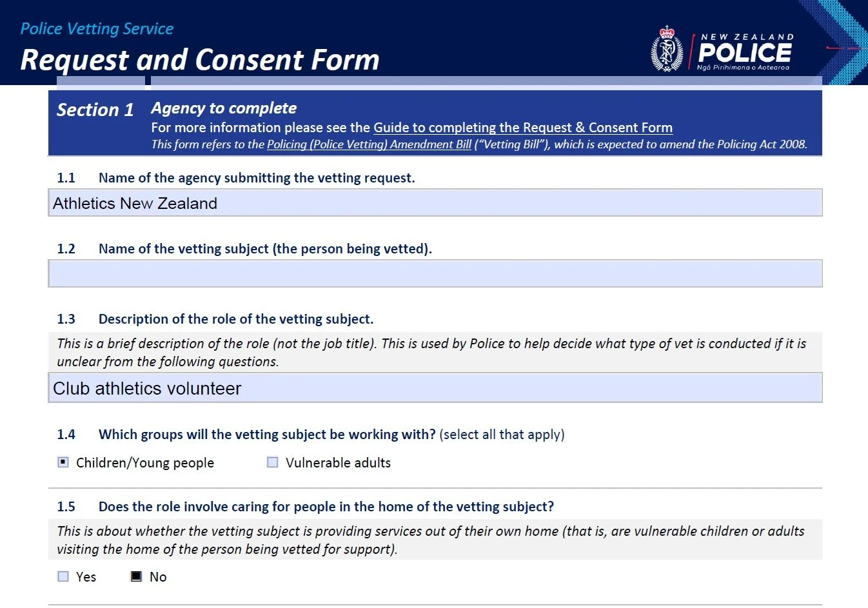Click the Police Vetting Service header text
The width and height of the screenshot is (868, 608).
(97, 29)
